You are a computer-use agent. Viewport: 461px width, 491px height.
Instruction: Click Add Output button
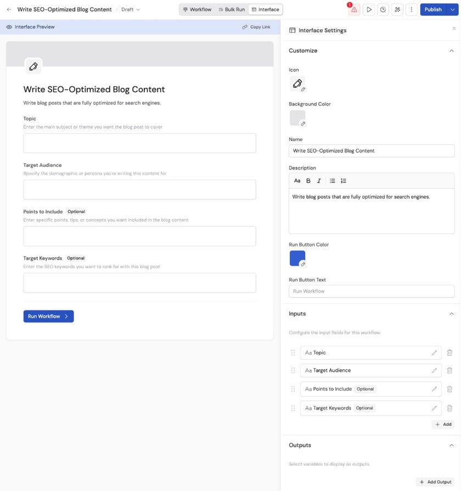coord(435,482)
